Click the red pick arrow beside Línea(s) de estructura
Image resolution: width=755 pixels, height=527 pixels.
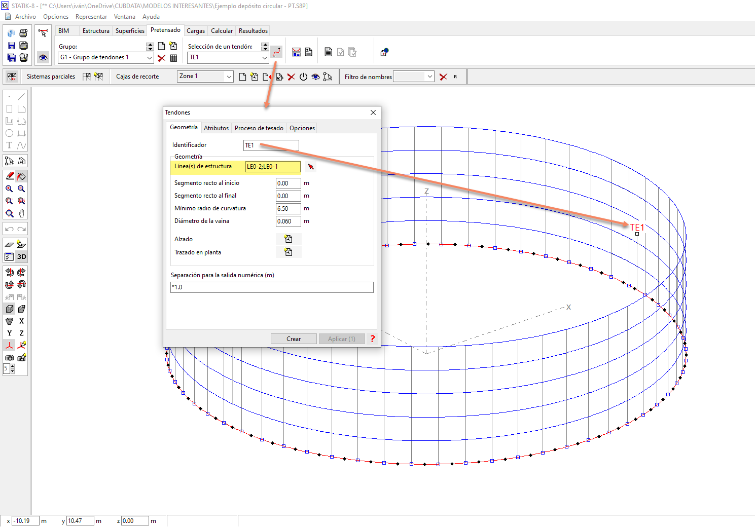(x=311, y=167)
